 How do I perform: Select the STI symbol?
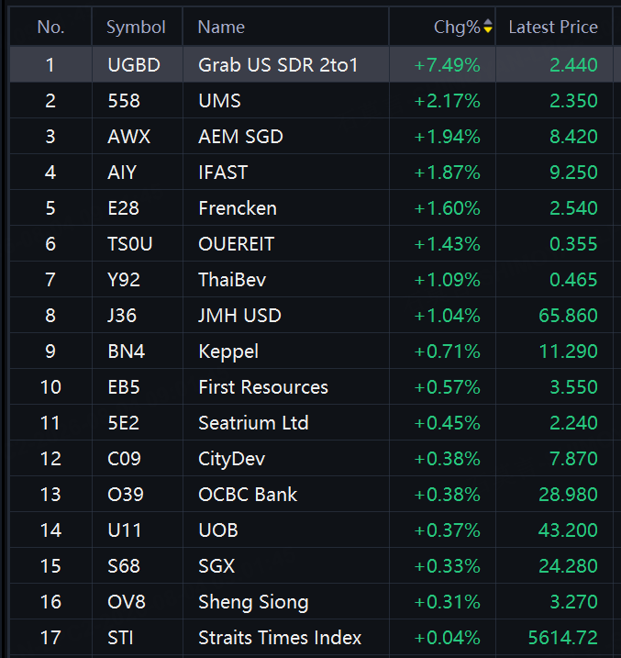click(120, 638)
